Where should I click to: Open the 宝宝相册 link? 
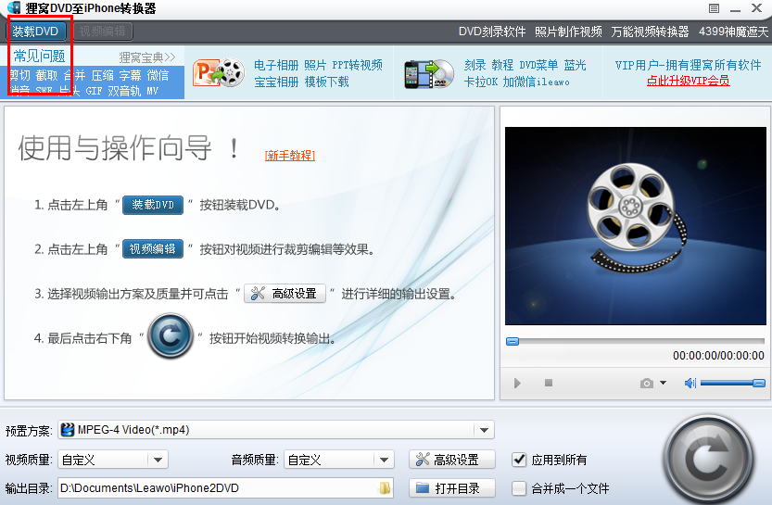pyautogui.click(x=276, y=82)
